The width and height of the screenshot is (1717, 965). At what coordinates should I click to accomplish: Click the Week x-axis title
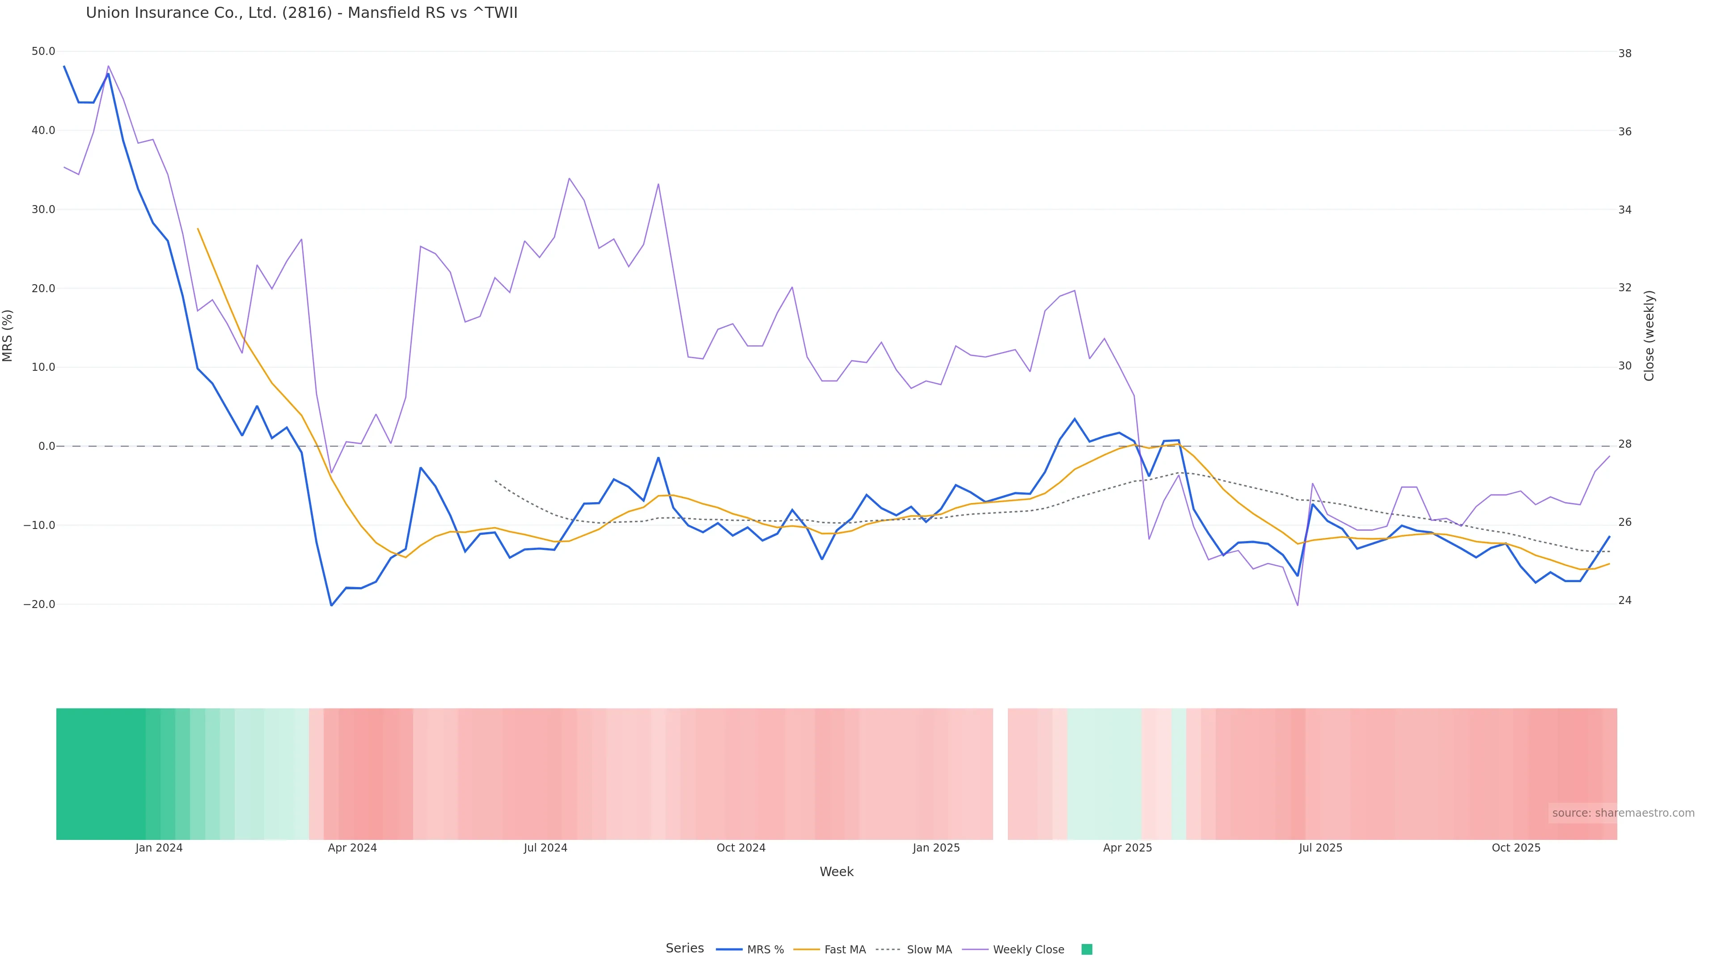tap(836, 872)
